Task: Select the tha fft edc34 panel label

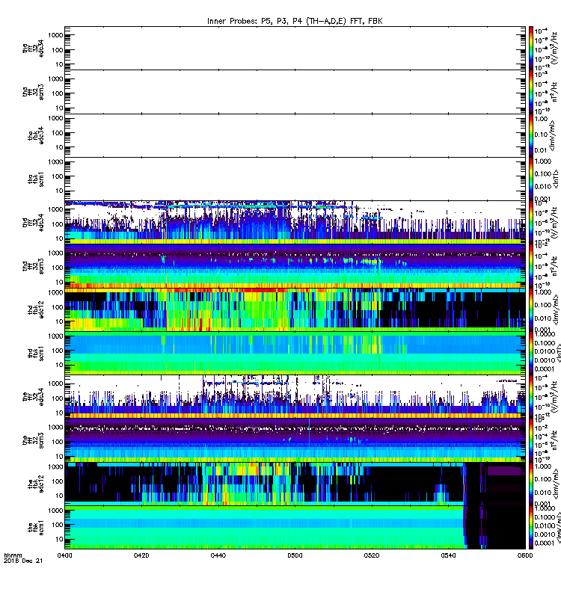Action: tap(33, 48)
